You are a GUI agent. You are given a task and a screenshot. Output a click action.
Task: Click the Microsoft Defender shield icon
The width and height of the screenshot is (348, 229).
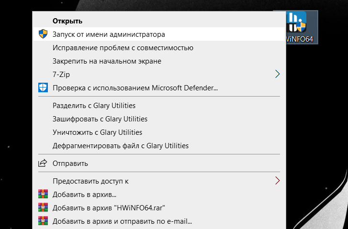point(43,87)
